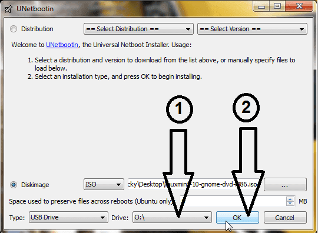Screen dimensions: 318x233
Task: Close the UNetbootin window
Action: coord(299,6)
